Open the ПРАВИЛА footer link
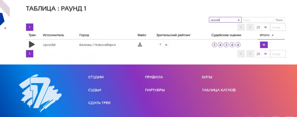 [154, 77]
